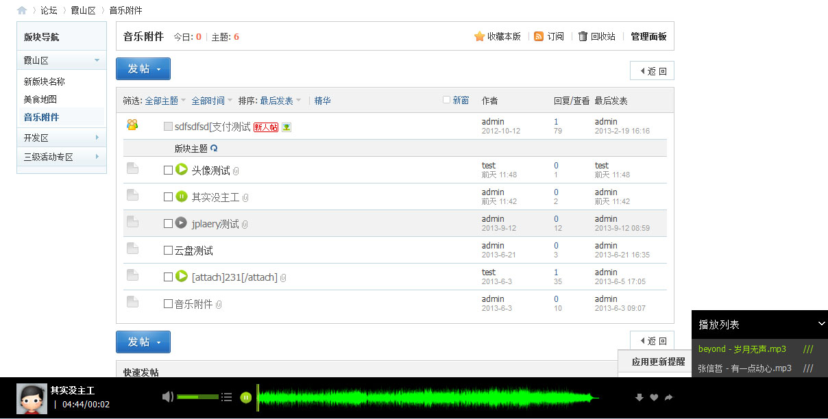Check the box for 云盘测试 thread
The width and height of the screenshot is (828, 419).
pos(168,251)
